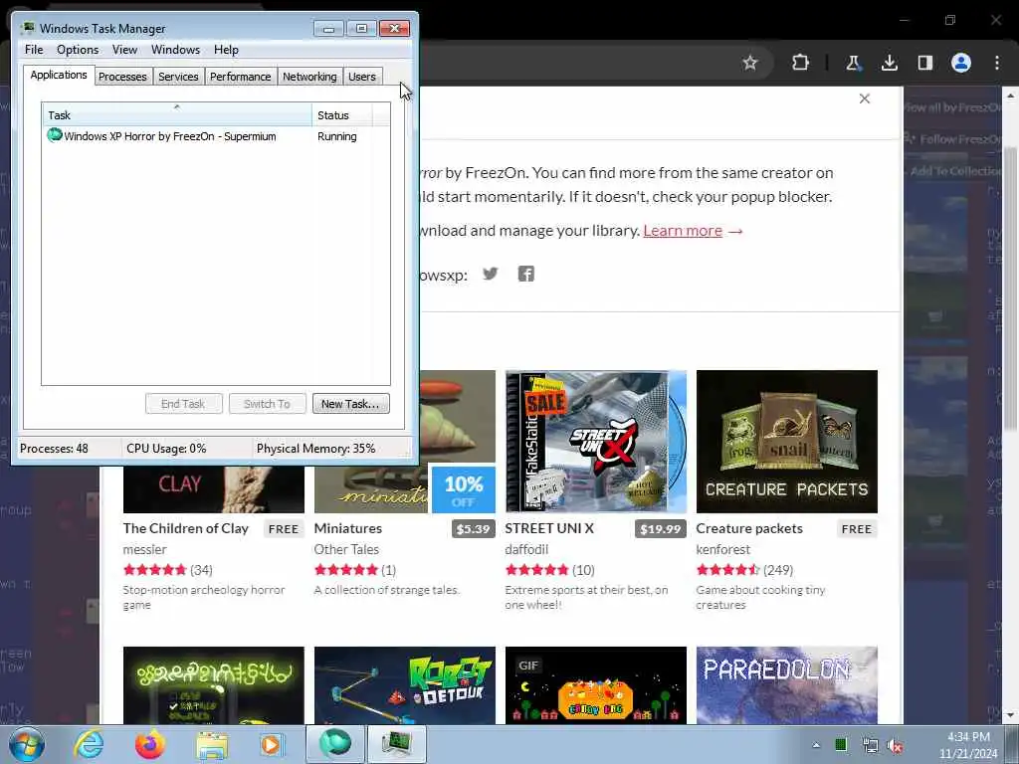Open the Creature Packets game thumbnail
This screenshot has height=764, width=1019.
(786, 441)
